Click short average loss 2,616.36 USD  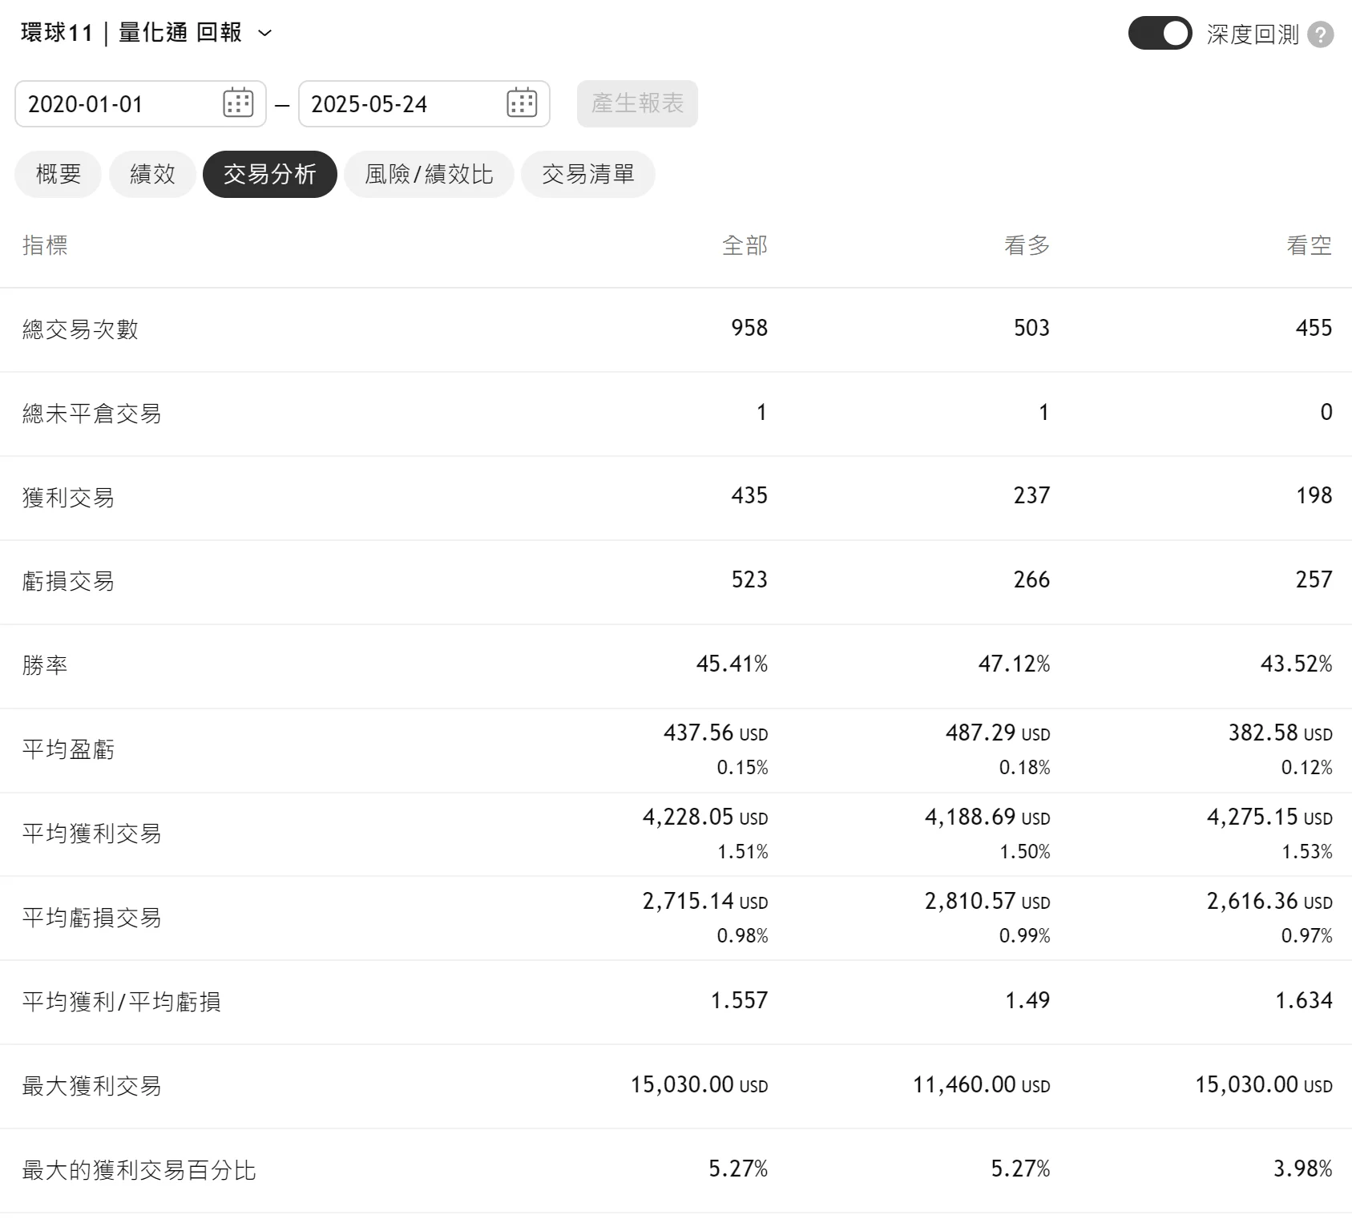1269,901
